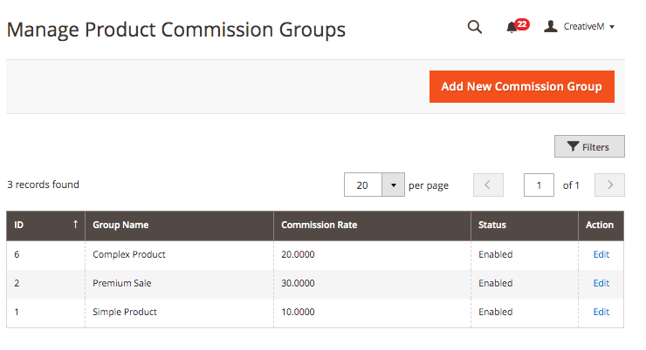The image size is (646, 350).
Task: Edit the Premium Sale group
Action: (601, 283)
